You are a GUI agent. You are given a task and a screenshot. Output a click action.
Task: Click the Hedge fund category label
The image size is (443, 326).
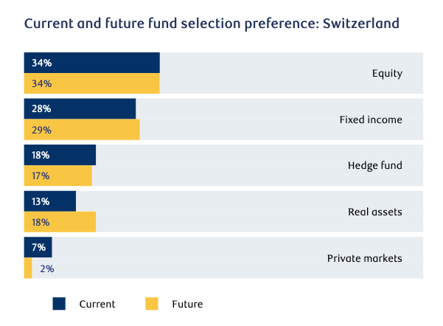374,165
